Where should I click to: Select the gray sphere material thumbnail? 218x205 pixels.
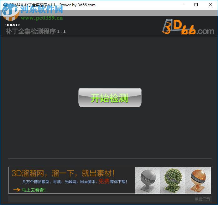tap(148, 180)
